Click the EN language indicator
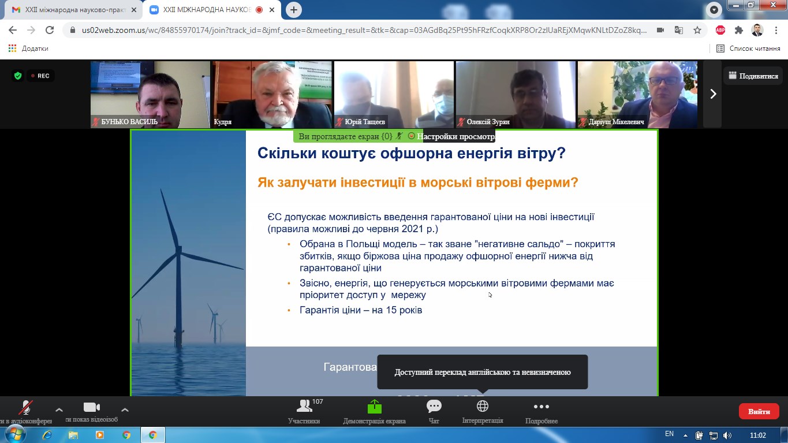788x443 pixels. [669, 434]
